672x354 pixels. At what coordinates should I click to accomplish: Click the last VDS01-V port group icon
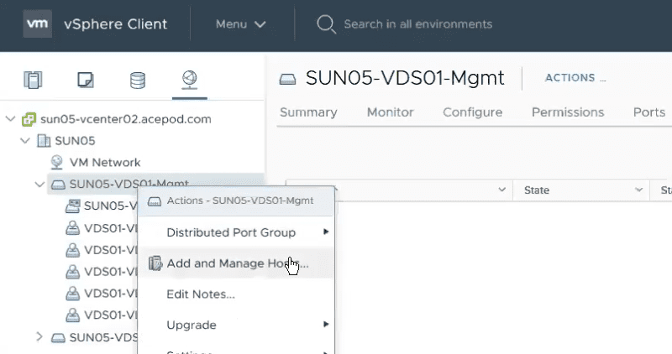[72, 315]
